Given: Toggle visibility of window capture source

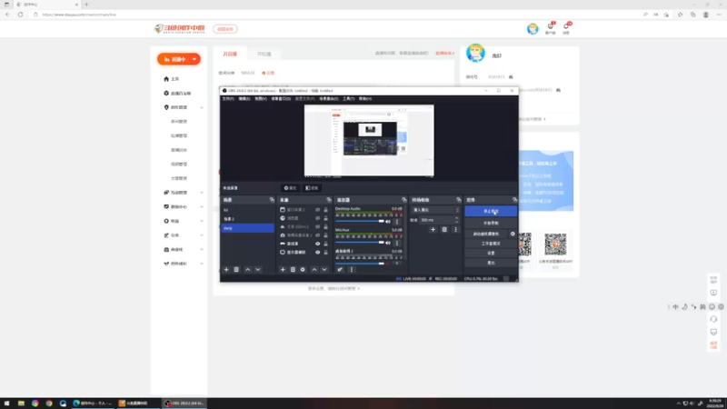Looking at the screenshot, I should pos(317,210).
